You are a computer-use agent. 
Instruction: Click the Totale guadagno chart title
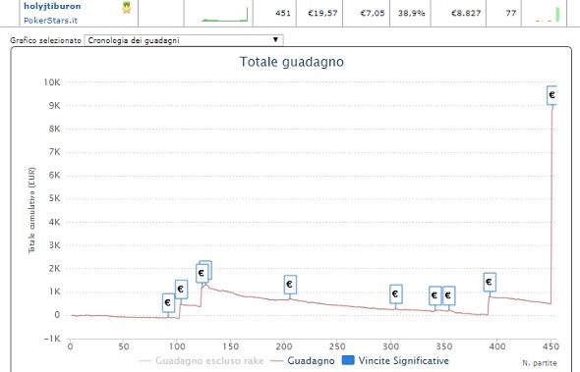(x=292, y=62)
